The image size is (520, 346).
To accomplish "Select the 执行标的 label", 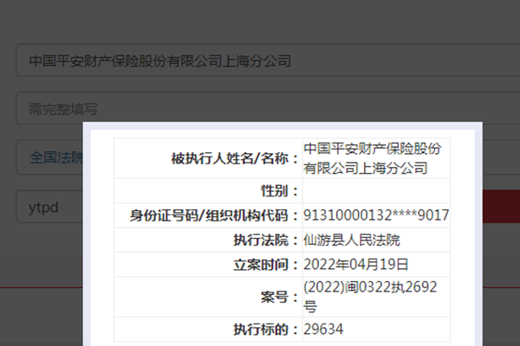I will pos(266,330).
